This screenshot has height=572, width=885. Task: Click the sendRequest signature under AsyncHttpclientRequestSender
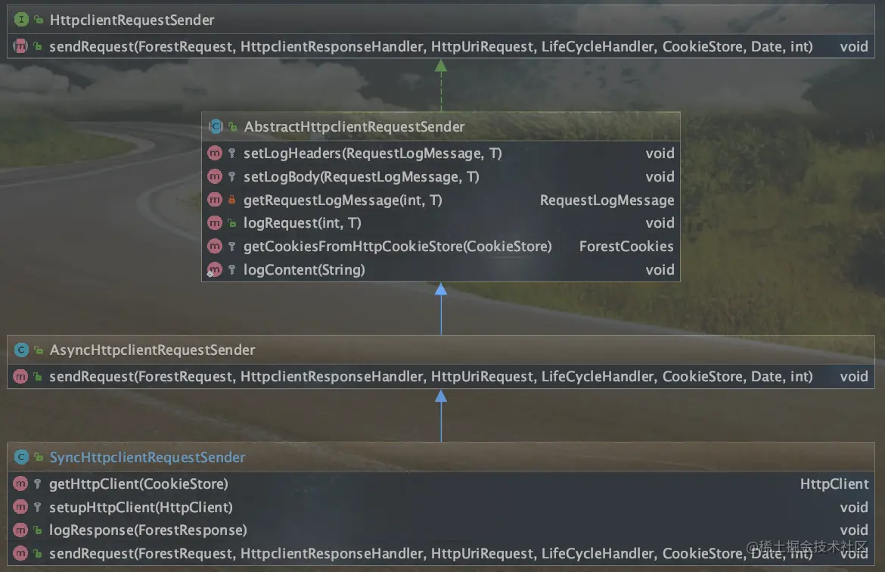431,376
